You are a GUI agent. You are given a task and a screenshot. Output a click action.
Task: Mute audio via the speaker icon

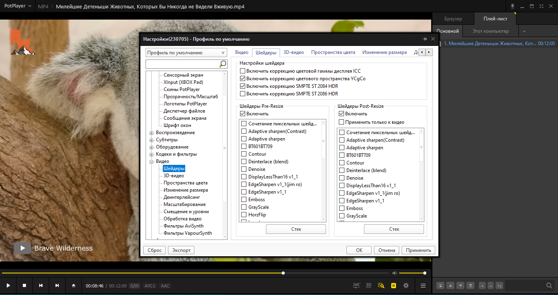pos(394,273)
